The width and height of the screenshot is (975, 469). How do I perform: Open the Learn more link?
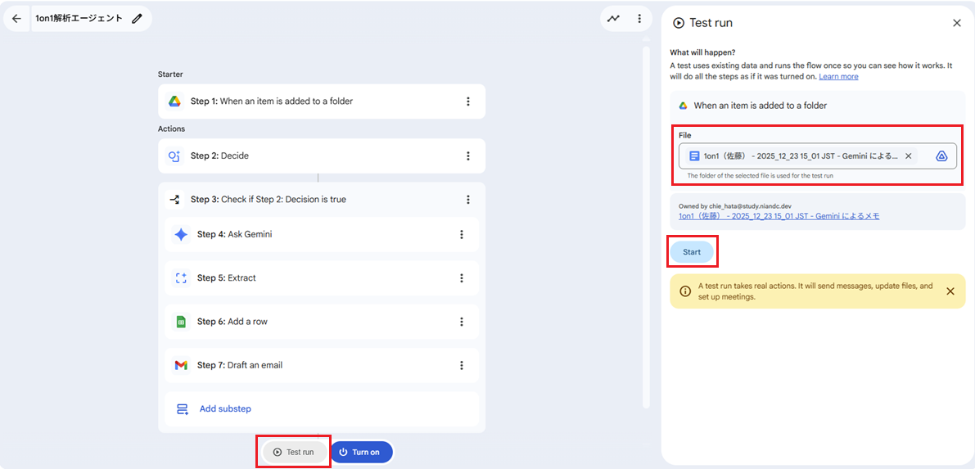point(838,76)
